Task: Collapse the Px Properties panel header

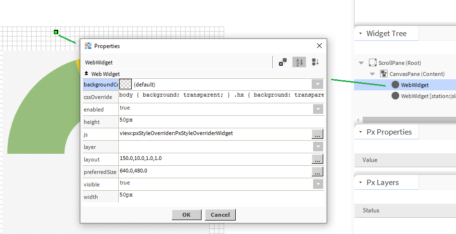Action: tap(361, 132)
